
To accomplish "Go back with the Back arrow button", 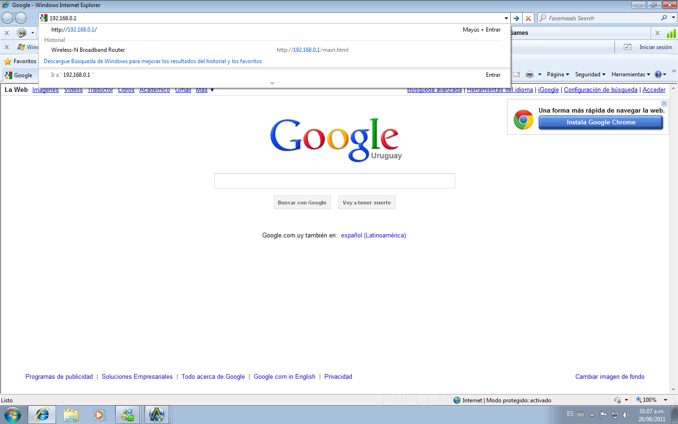I will click(x=7, y=18).
